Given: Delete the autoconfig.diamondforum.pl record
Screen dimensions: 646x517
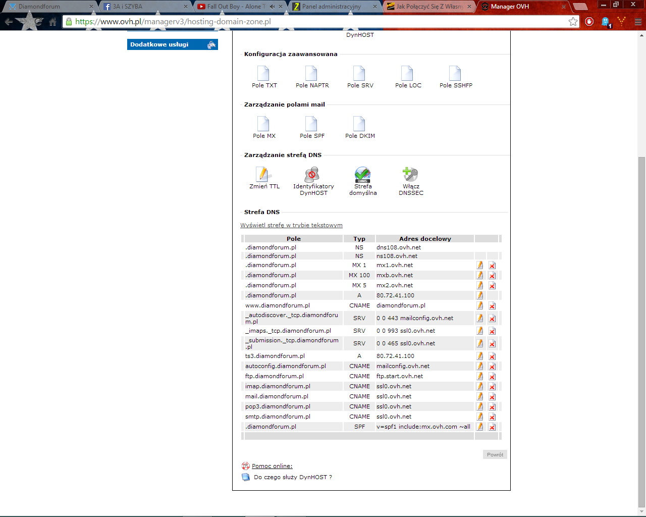Looking at the screenshot, I should (x=492, y=367).
